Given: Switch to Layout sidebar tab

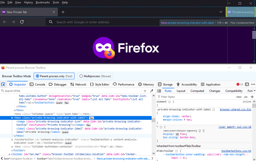Looking at the screenshot, I should point(181,91).
